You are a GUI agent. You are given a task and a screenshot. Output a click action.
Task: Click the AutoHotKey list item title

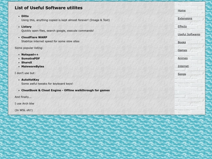[30, 80]
